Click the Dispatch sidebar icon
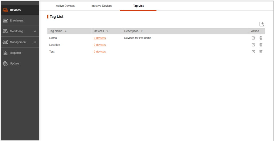 5,53
